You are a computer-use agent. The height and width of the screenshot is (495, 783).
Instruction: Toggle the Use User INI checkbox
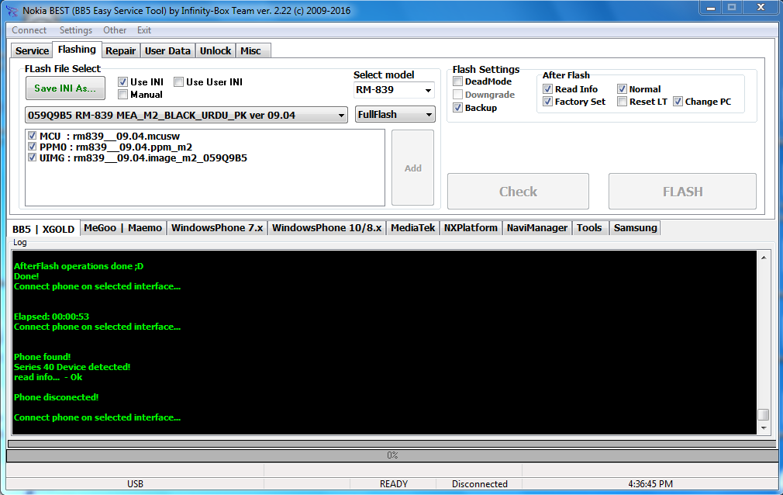pyautogui.click(x=179, y=82)
